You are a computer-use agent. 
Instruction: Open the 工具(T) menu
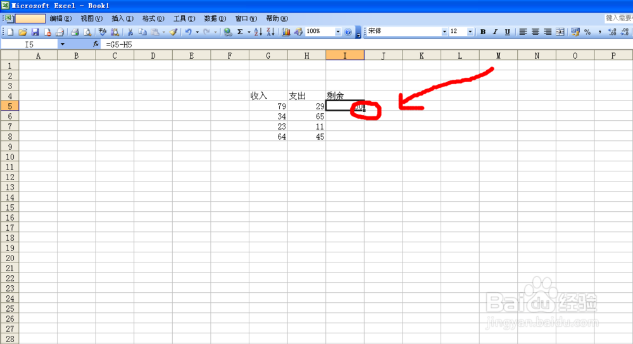(184, 18)
